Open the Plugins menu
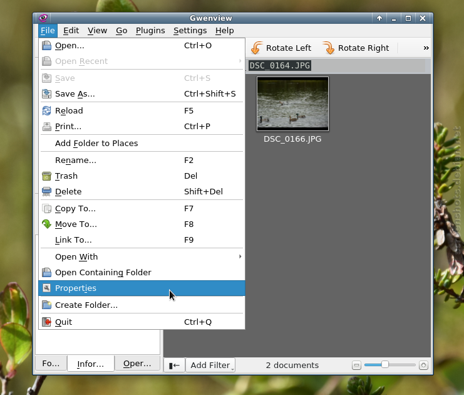 [150, 31]
